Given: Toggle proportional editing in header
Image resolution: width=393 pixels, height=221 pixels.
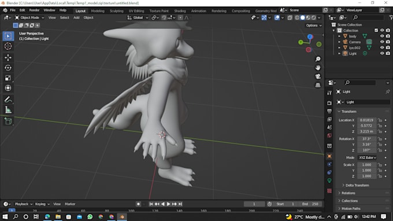Looking at the screenshot, I should click(x=180, y=17).
